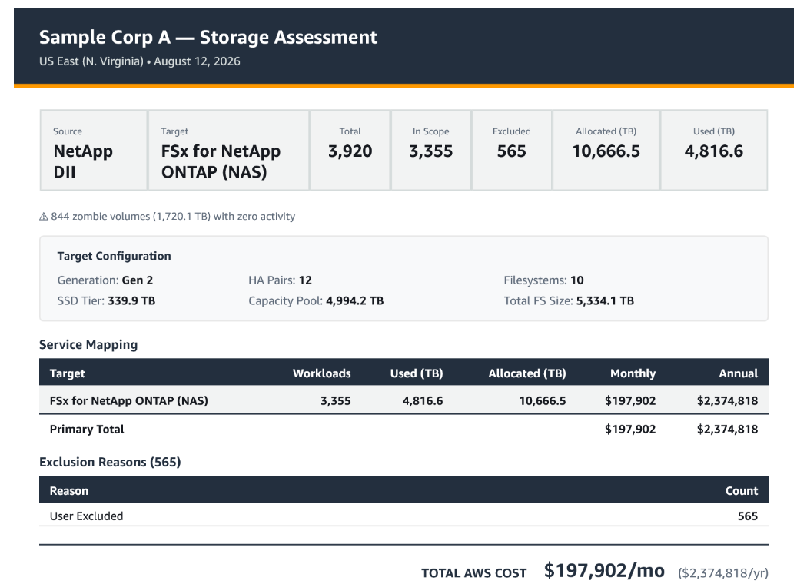Select the 'Primary Total' row label
The height and width of the screenshot is (584, 807).
point(87,429)
